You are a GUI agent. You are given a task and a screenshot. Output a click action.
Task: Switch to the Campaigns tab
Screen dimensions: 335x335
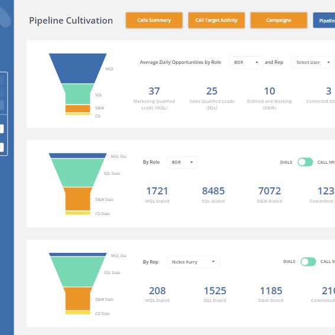(279, 20)
